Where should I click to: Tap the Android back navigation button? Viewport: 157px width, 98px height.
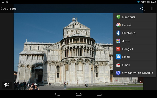pos(58,94)
